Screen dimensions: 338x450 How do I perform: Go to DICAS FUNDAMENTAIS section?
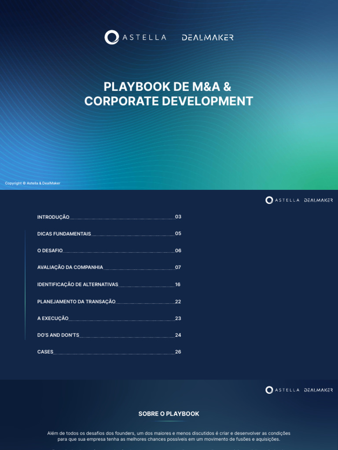(109, 234)
